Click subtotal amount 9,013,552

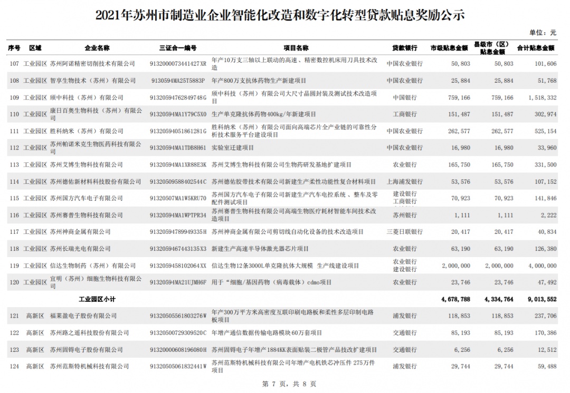pos(542,299)
